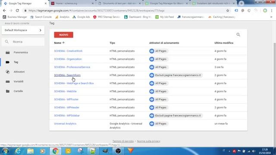Image resolution: width=276 pixels, height=155 pixels.
Task: Sort tags by the Nome column header
Action: tap(60, 43)
